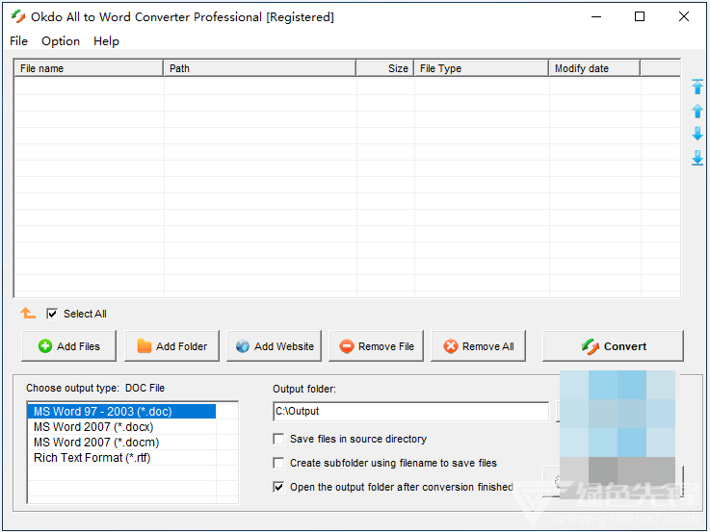
Task: Select Rich Text Format (*.rtf) output type
Action: pyautogui.click(x=121, y=457)
